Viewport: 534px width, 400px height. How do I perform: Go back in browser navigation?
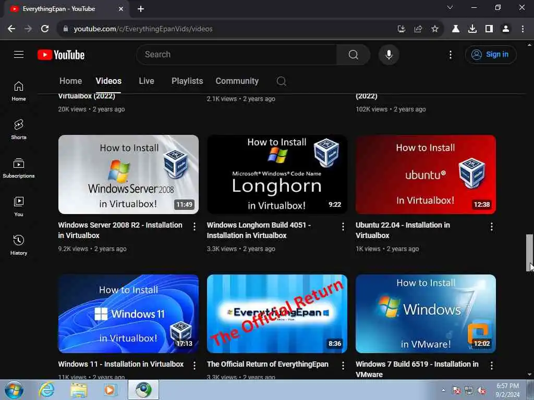11,29
